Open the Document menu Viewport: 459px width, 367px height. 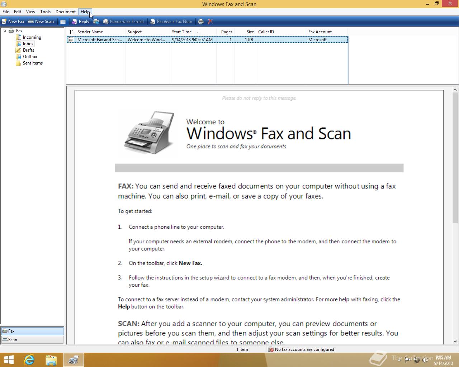point(65,12)
